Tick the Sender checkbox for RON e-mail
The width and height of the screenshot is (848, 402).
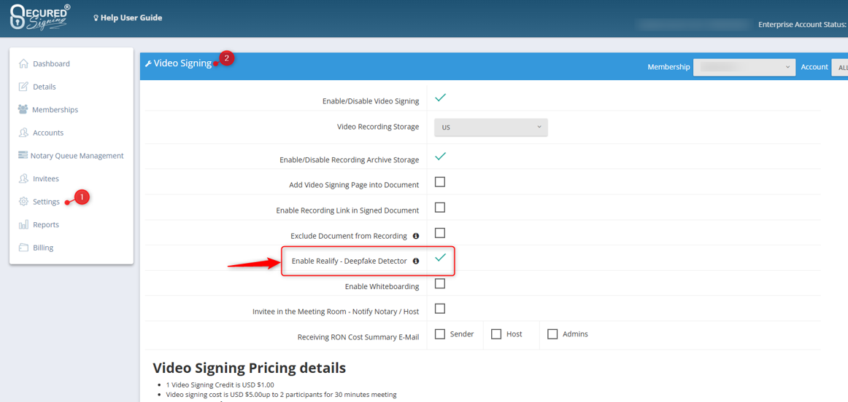pyautogui.click(x=440, y=334)
